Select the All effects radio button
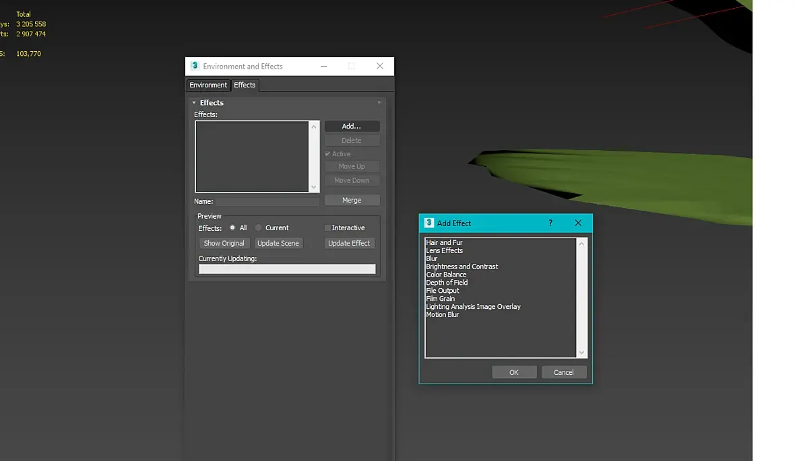This screenshot has height=461, width=795. 232,228
